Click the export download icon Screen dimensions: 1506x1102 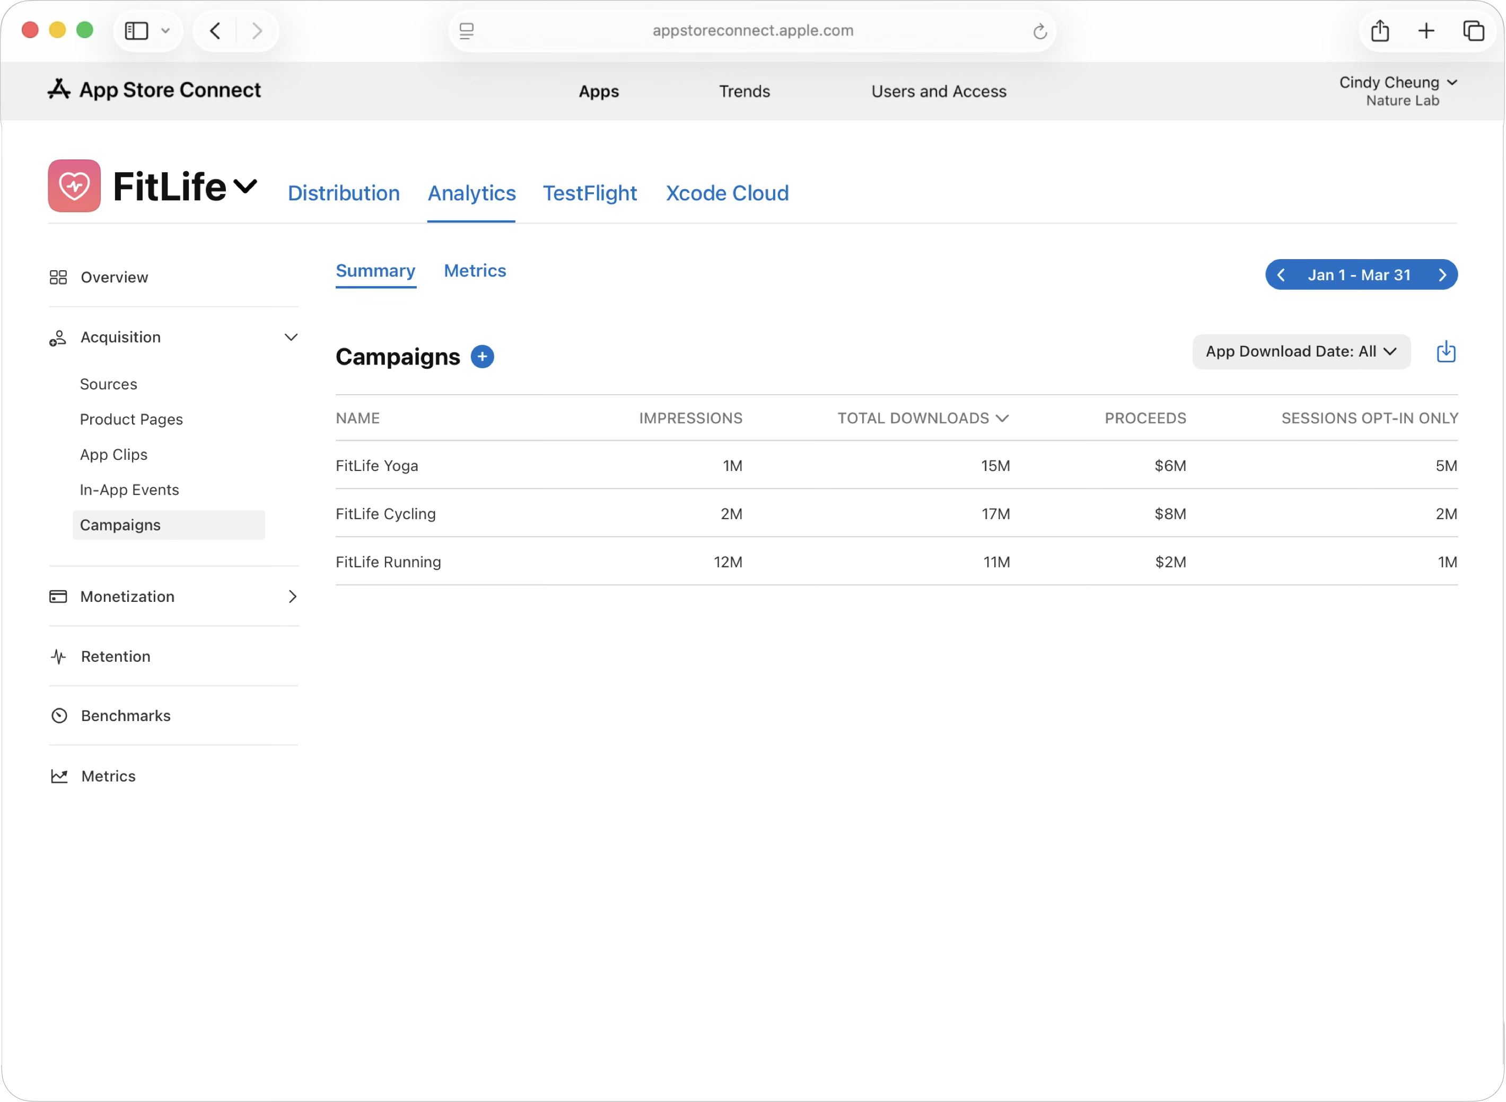click(x=1445, y=352)
